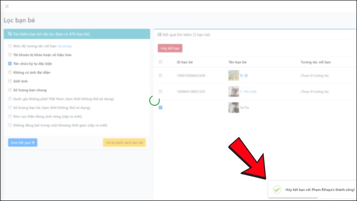
Task: Open the hamburger menu at top left
Action: 7,6
